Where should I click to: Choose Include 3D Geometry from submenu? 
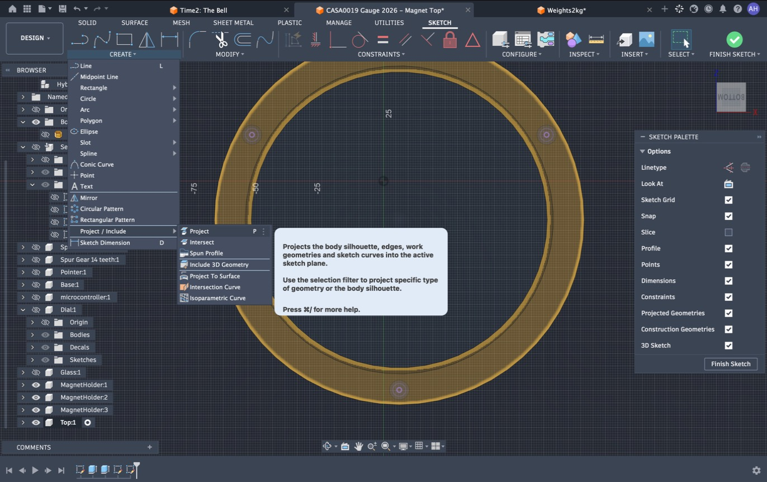[x=219, y=264]
